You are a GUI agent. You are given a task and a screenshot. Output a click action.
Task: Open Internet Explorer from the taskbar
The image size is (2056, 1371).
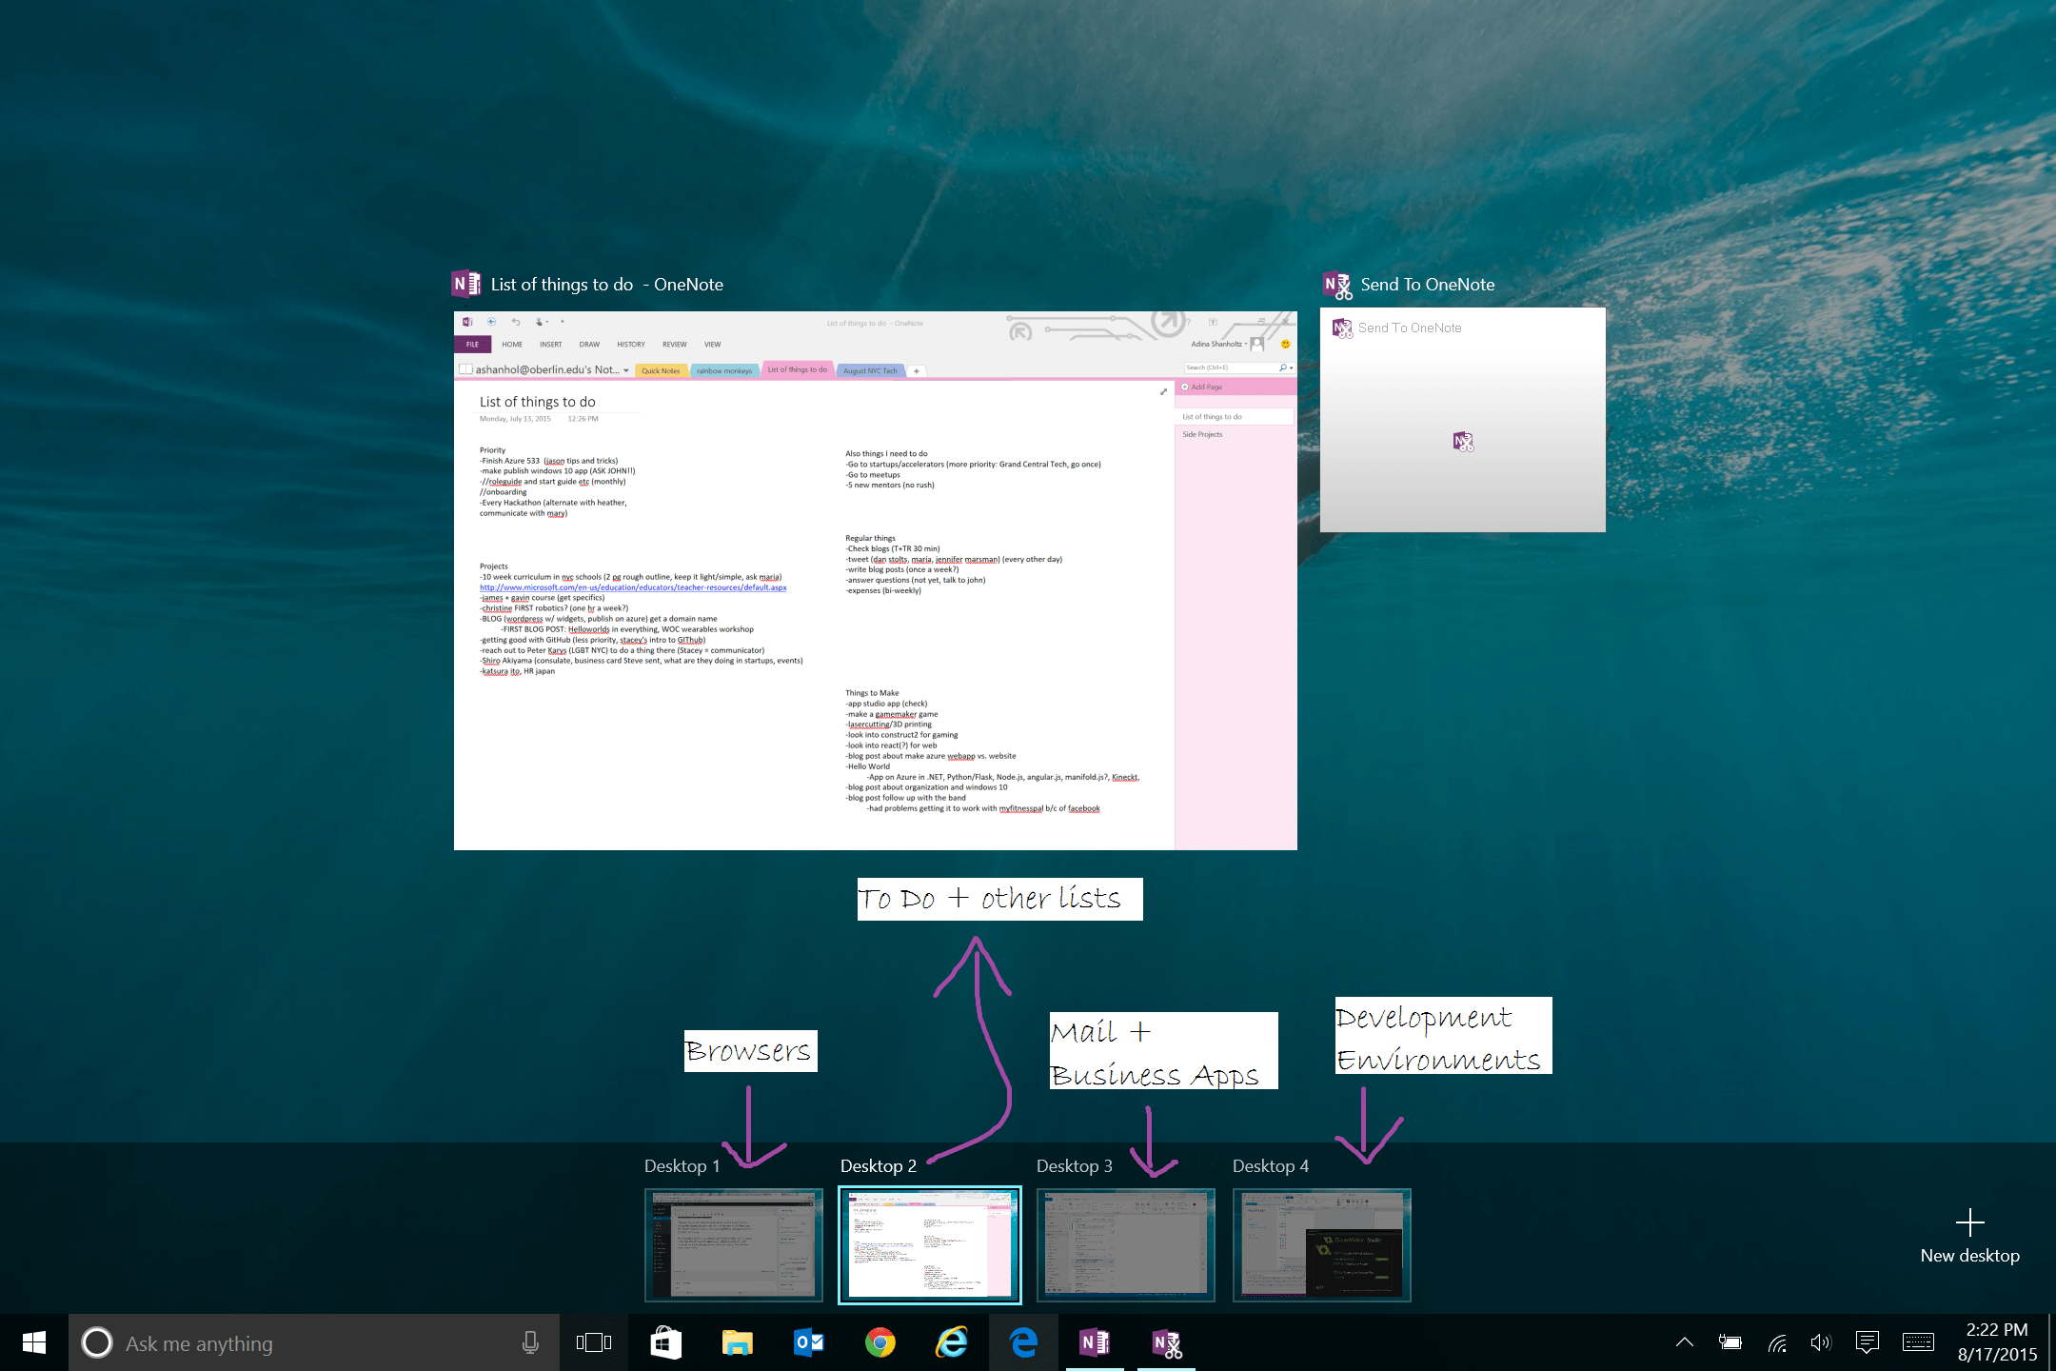coord(952,1342)
